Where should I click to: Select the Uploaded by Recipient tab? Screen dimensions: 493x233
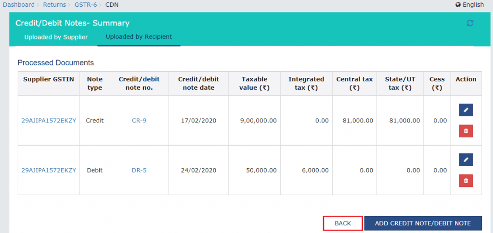click(x=139, y=37)
